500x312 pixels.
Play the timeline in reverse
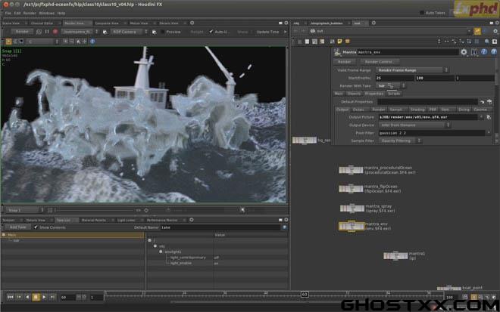pyautogui.click(x=27, y=297)
